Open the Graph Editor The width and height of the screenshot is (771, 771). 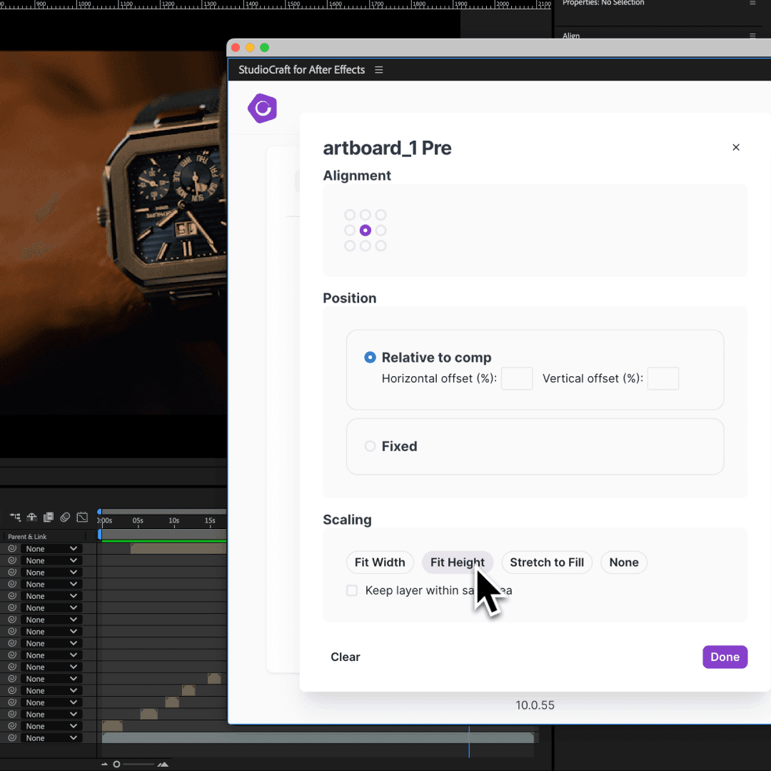81,517
